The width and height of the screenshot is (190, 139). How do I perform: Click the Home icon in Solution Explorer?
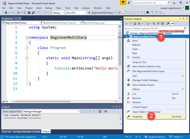pos(135,23)
